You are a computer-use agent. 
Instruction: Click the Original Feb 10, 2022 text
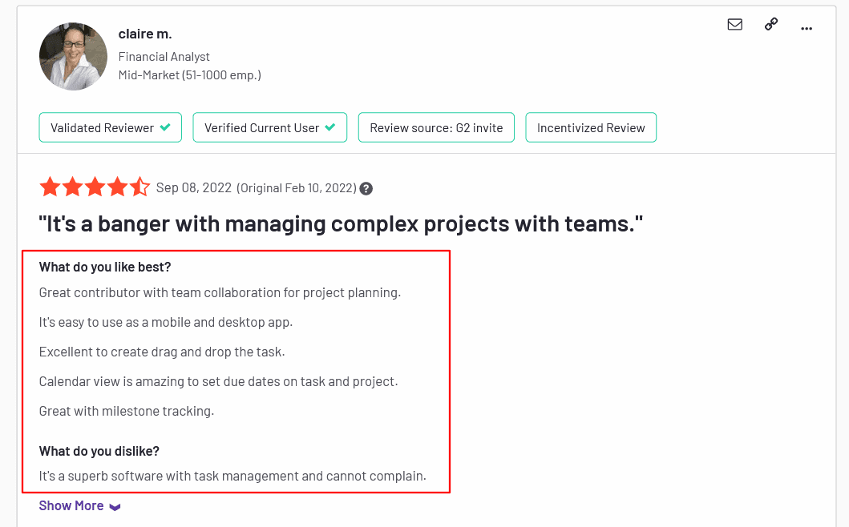pyautogui.click(x=296, y=188)
